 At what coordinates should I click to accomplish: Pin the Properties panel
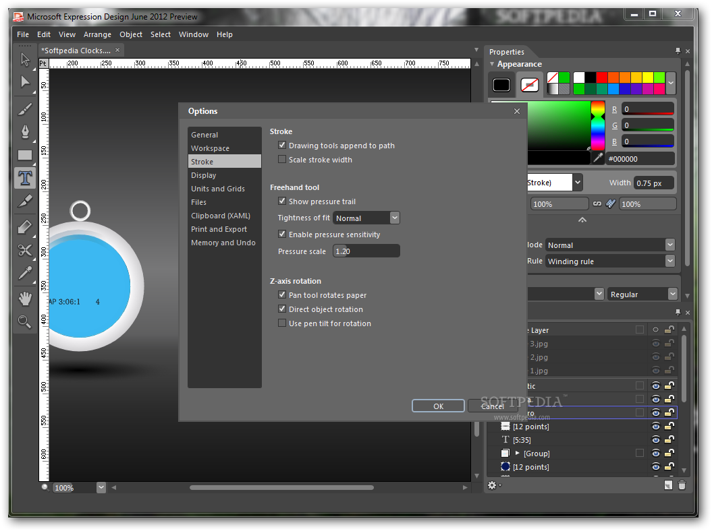(x=678, y=51)
